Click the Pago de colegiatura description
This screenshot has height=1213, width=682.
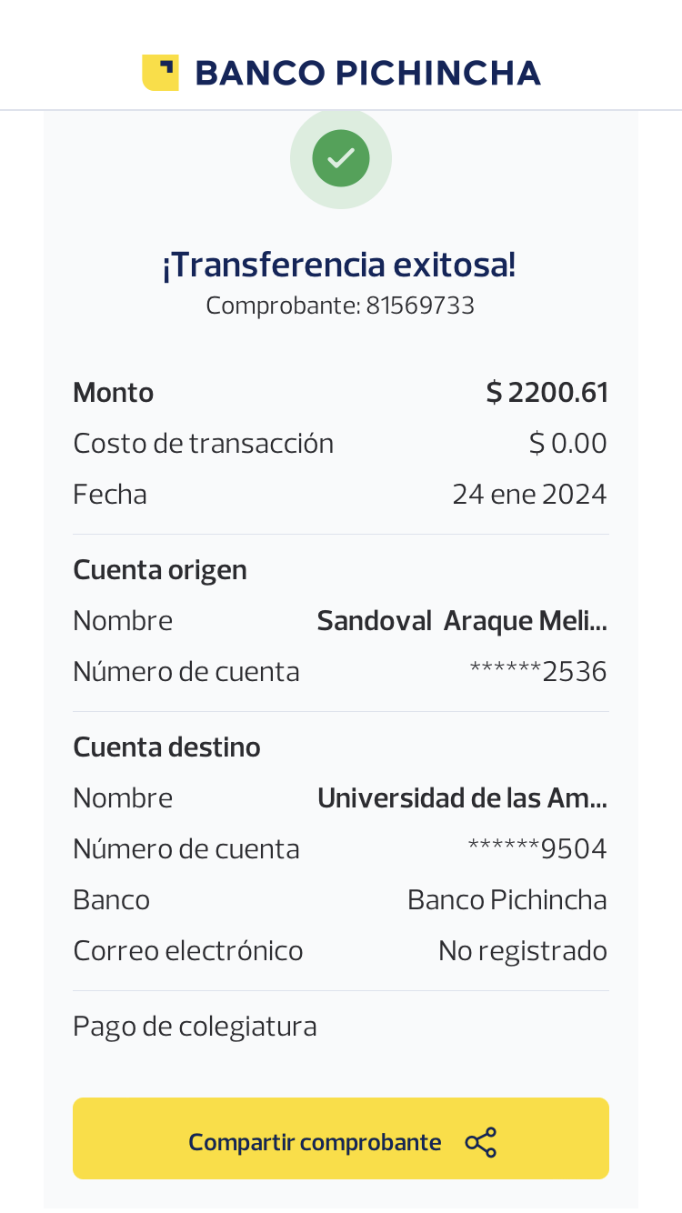pyautogui.click(x=195, y=1027)
